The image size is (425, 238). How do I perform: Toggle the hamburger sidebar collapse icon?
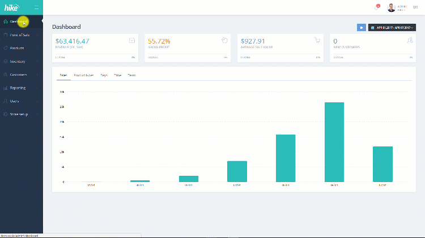click(37, 7)
